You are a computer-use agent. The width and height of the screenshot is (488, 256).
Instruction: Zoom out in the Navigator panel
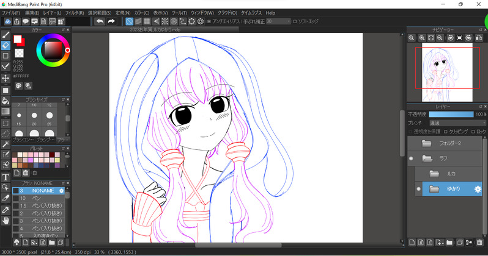pos(440,38)
